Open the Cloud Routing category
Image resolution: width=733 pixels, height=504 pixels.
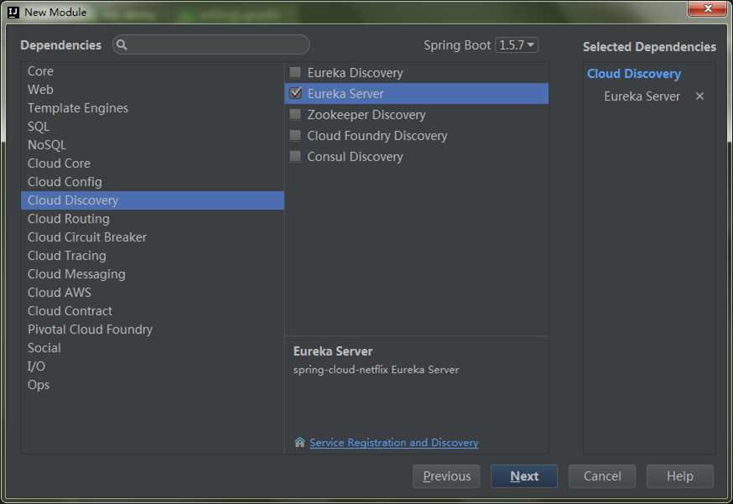[x=153, y=219]
